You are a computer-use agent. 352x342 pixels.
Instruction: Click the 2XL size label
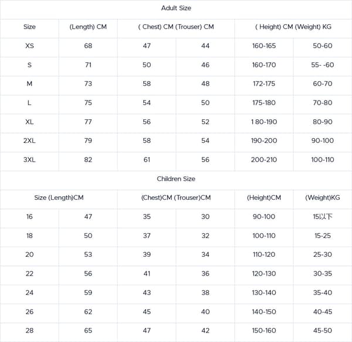tap(29, 140)
